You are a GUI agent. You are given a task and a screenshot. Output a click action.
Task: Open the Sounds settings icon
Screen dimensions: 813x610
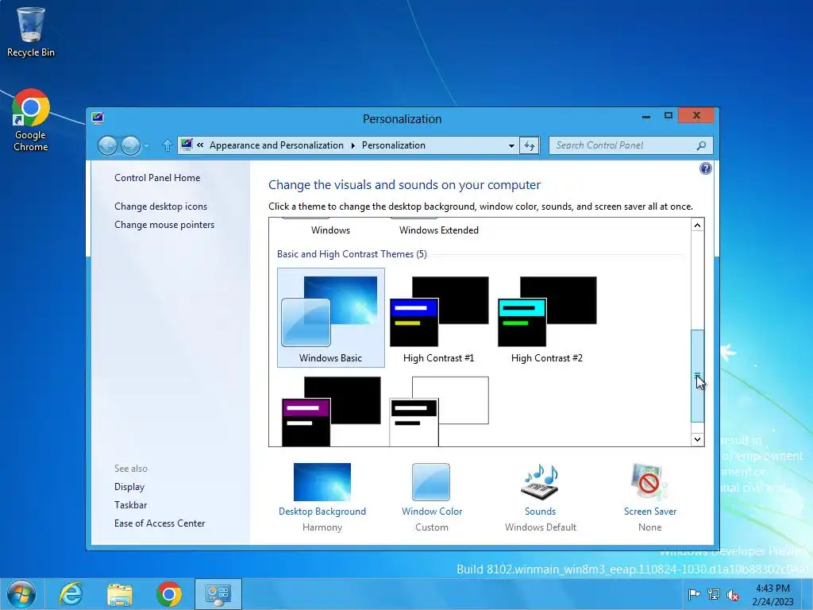coord(540,482)
